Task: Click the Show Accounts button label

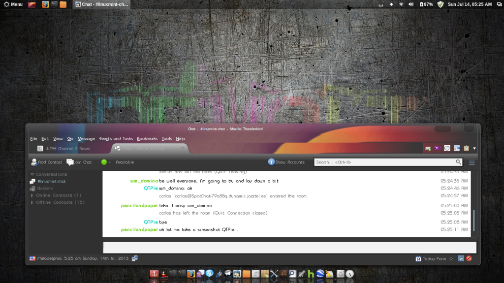Action: (289, 162)
